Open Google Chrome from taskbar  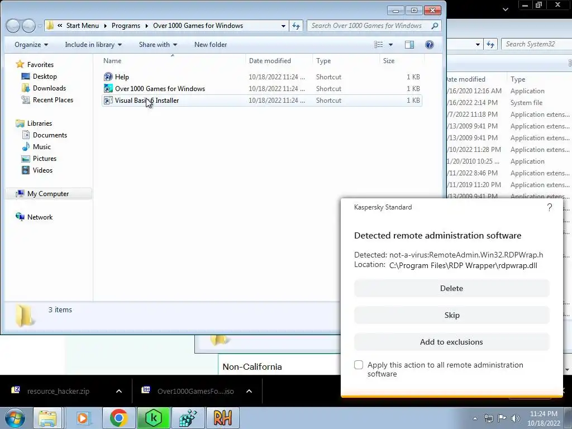click(x=118, y=418)
